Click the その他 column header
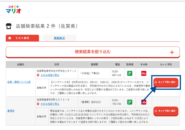 point(144,64)
